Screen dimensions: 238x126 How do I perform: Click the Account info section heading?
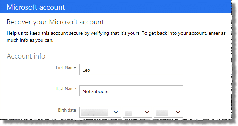click(x=26, y=56)
